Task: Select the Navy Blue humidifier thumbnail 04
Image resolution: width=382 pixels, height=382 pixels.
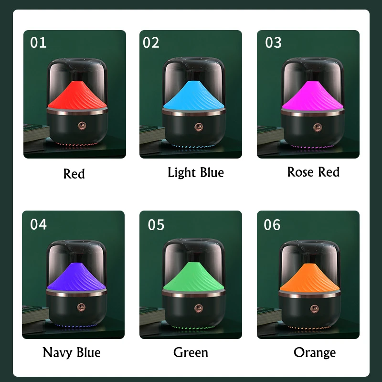Action: [x=73, y=275]
